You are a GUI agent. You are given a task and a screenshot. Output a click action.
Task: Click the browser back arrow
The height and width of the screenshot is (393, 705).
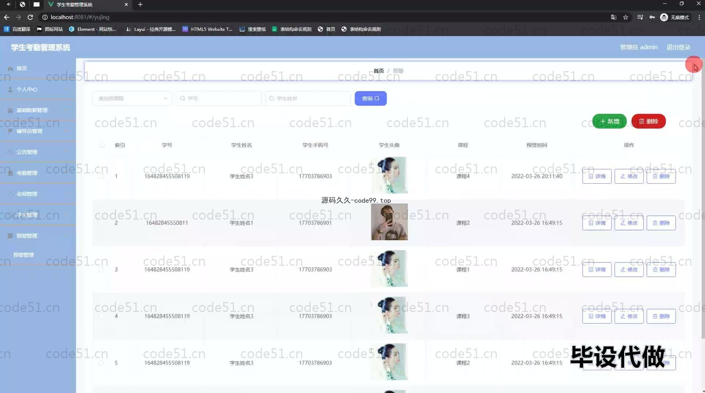tap(7, 17)
